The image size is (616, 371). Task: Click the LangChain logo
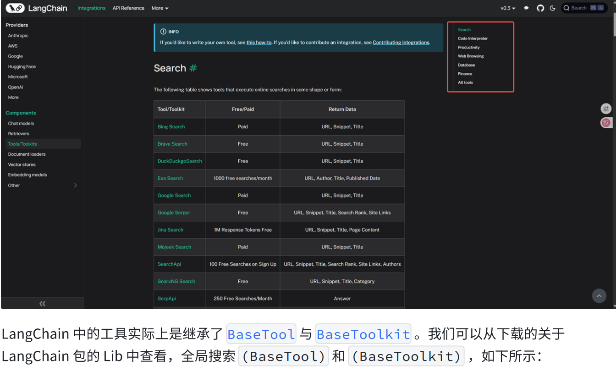click(x=36, y=8)
